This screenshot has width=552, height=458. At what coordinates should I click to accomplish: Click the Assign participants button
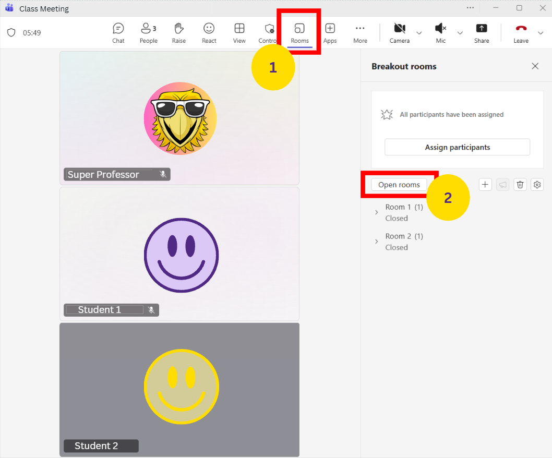457,147
